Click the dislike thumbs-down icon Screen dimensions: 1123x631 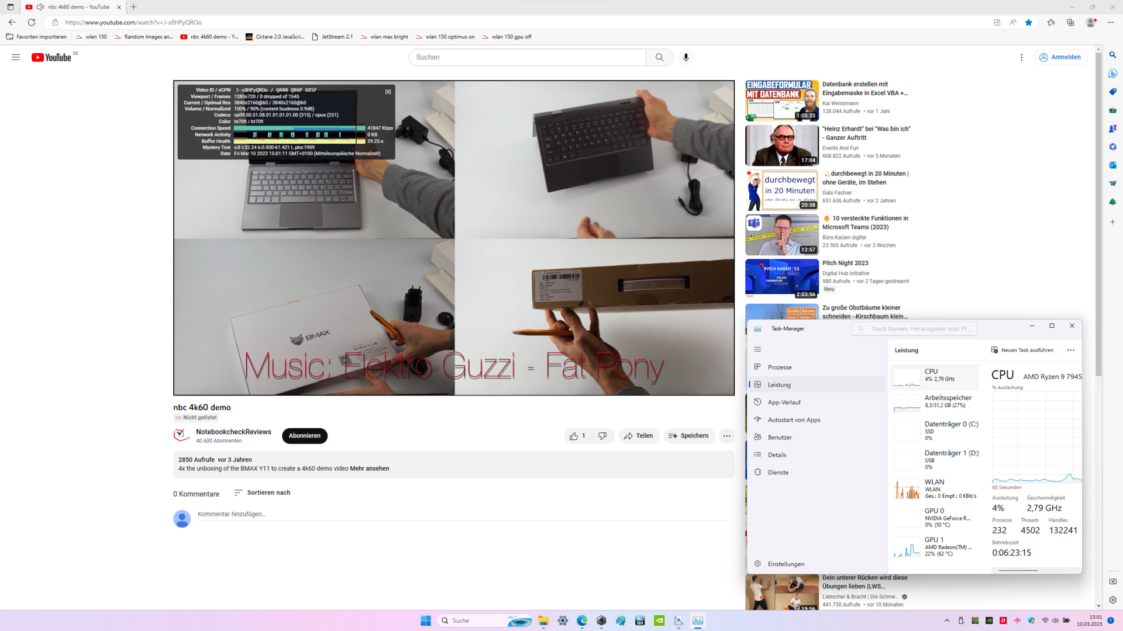[602, 436]
